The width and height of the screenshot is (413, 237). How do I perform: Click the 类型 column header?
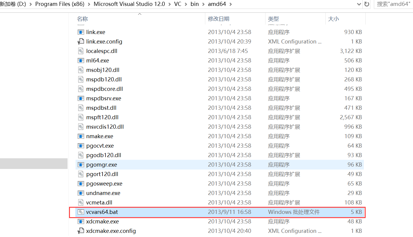click(x=273, y=19)
